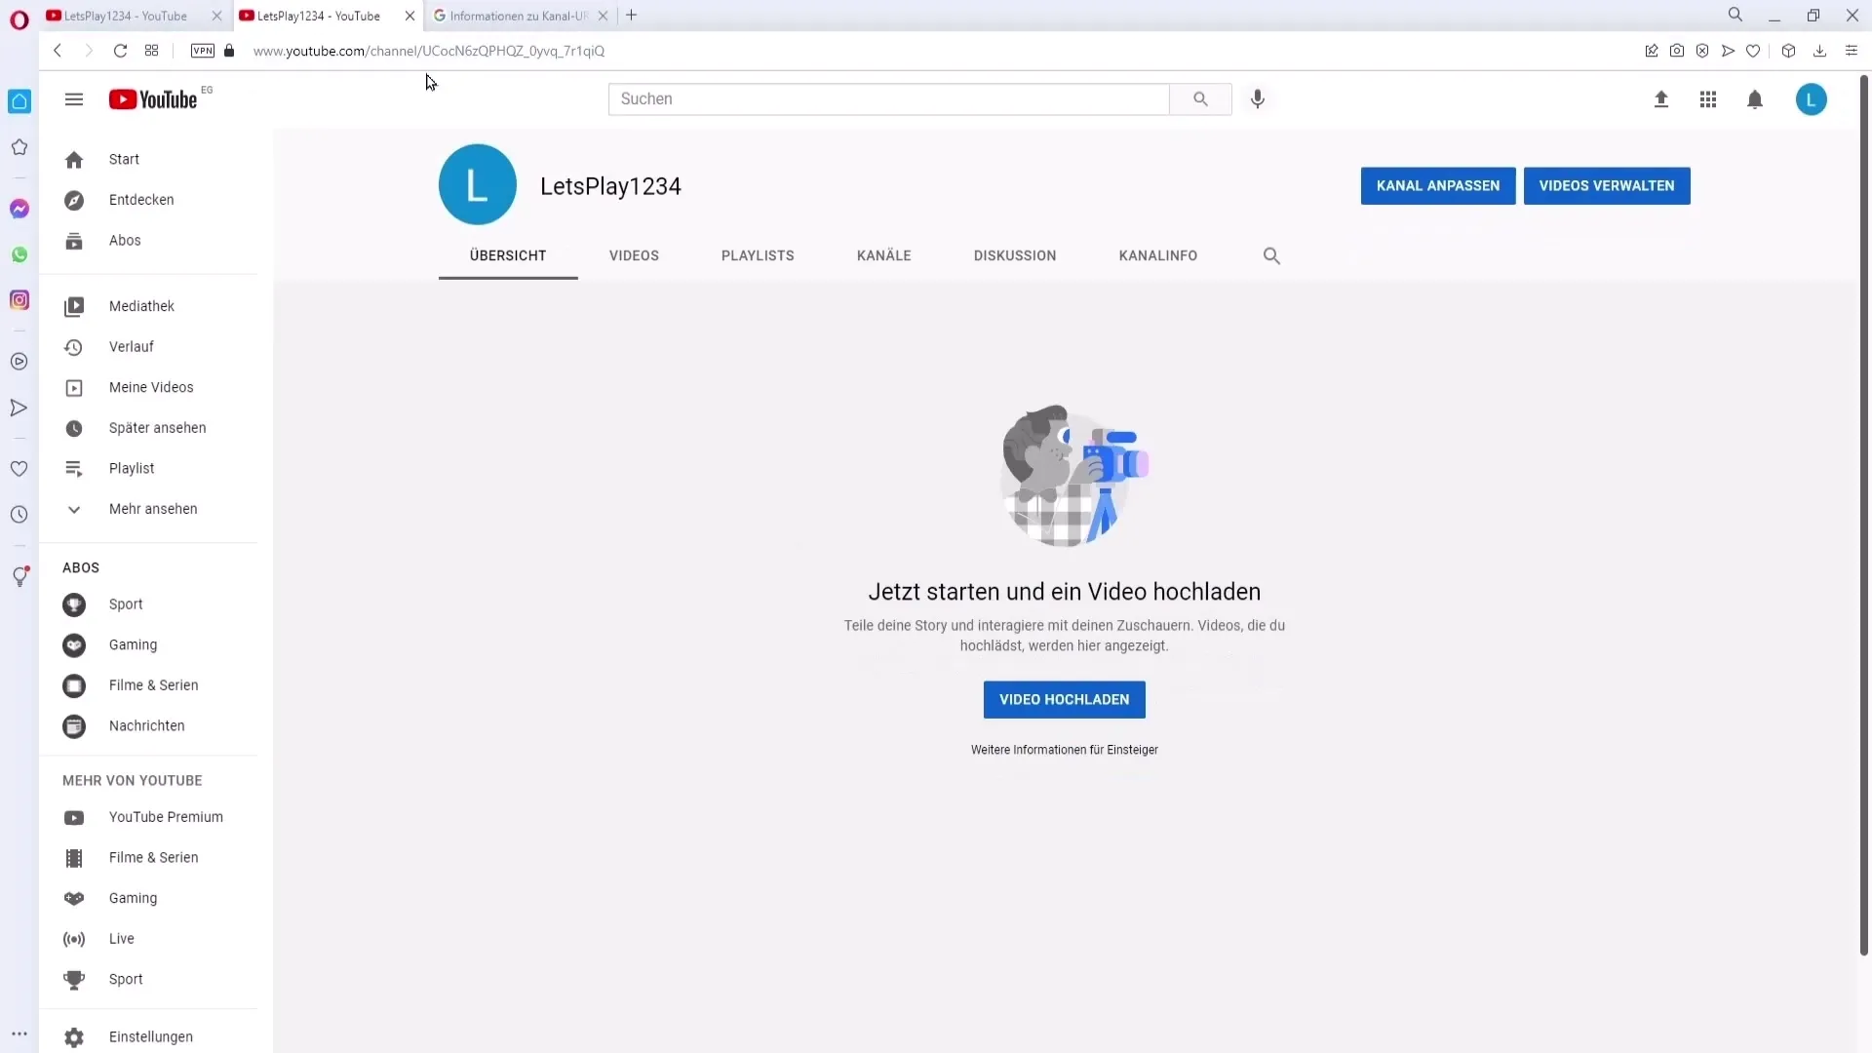
Task: Click the notifications bell icon
Action: coord(1755,99)
